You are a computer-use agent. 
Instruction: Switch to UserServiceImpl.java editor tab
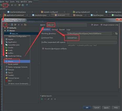click(18, 12)
